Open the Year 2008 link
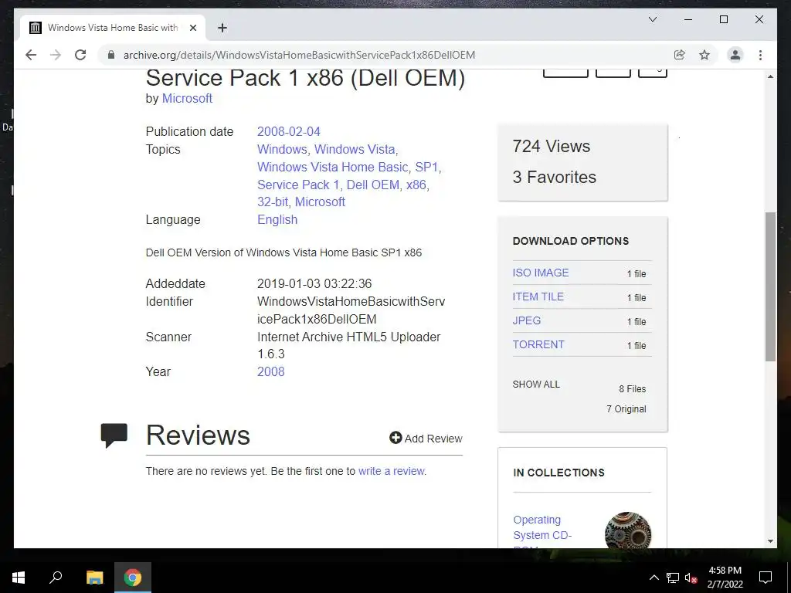Viewport: 791px width, 593px height. 271,371
